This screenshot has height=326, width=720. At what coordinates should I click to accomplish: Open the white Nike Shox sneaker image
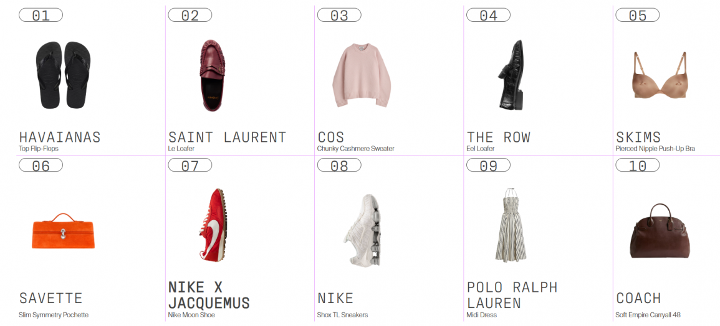pos(362,230)
